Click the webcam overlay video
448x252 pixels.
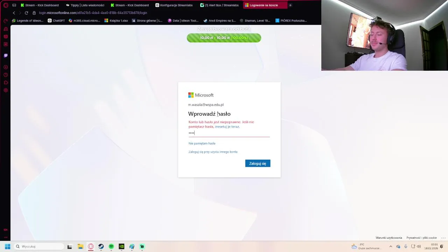[x=385, y=35]
